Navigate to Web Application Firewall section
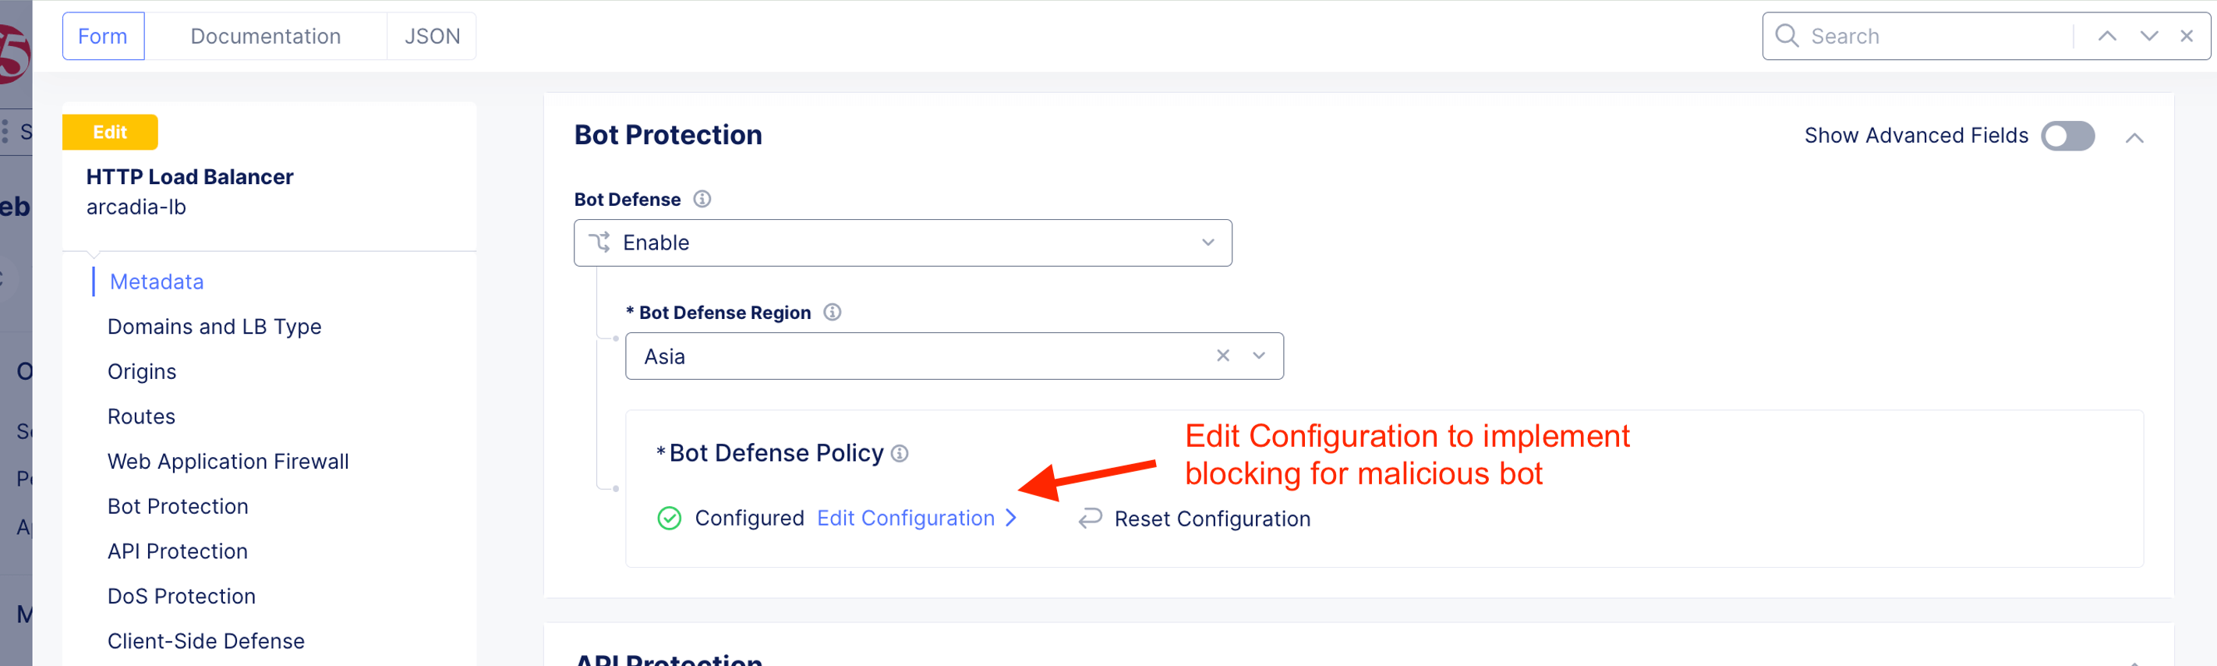The width and height of the screenshot is (2217, 666). tap(228, 461)
